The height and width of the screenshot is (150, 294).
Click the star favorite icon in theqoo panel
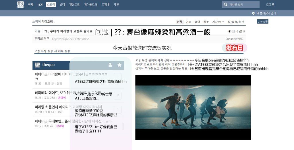click(x=119, y=65)
